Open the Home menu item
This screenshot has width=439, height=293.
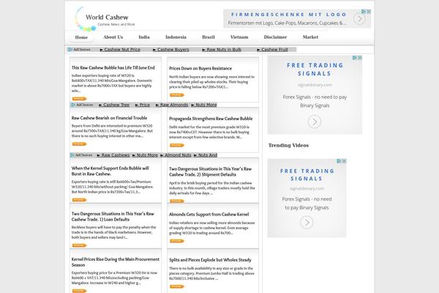click(x=81, y=37)
